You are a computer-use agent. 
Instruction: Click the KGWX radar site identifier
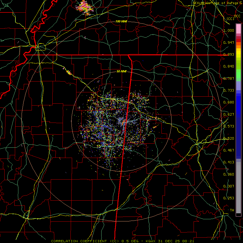point(151,241)
